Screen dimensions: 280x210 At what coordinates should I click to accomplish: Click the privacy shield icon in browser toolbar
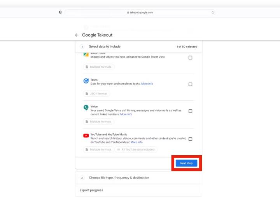60,12
